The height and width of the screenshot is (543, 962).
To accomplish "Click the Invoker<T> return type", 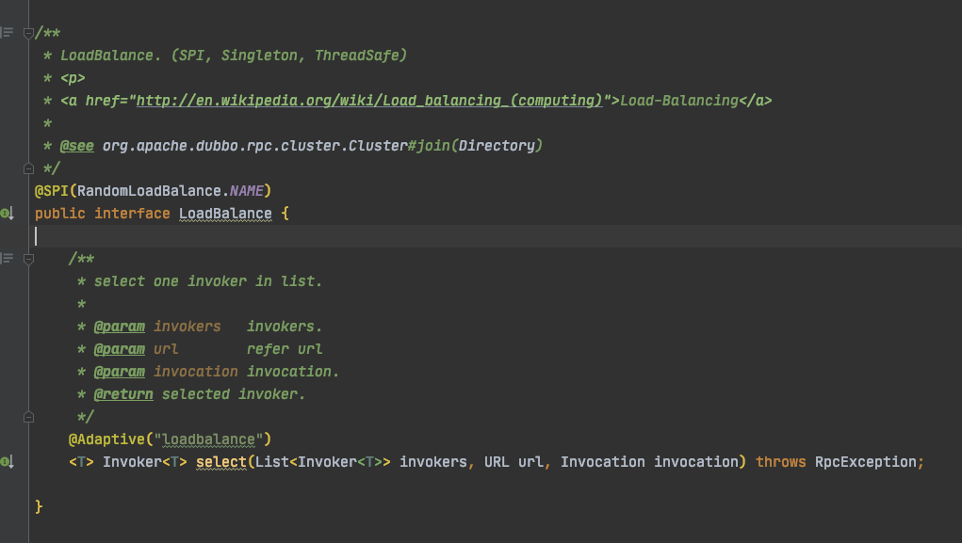I will point(145,461).
